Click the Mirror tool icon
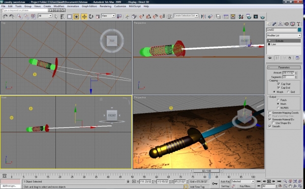 click(x=203, y=17)
